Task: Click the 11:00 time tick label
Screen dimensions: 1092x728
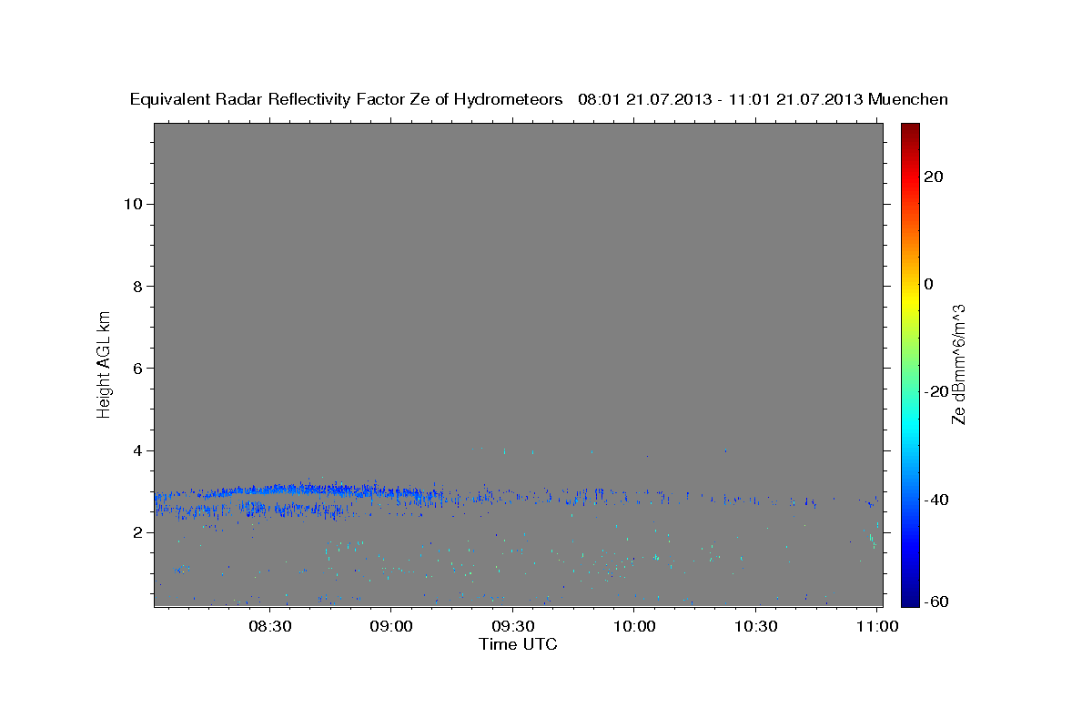Action: (x=876, y=627)
